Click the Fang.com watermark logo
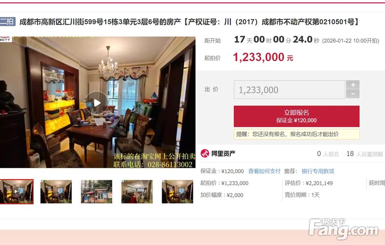This screenshot has height=245, width=385. [344, 229]
